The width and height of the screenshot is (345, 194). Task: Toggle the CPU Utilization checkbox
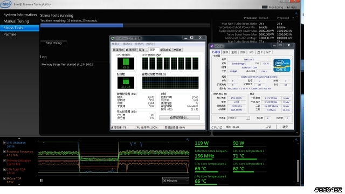point(5,142)
